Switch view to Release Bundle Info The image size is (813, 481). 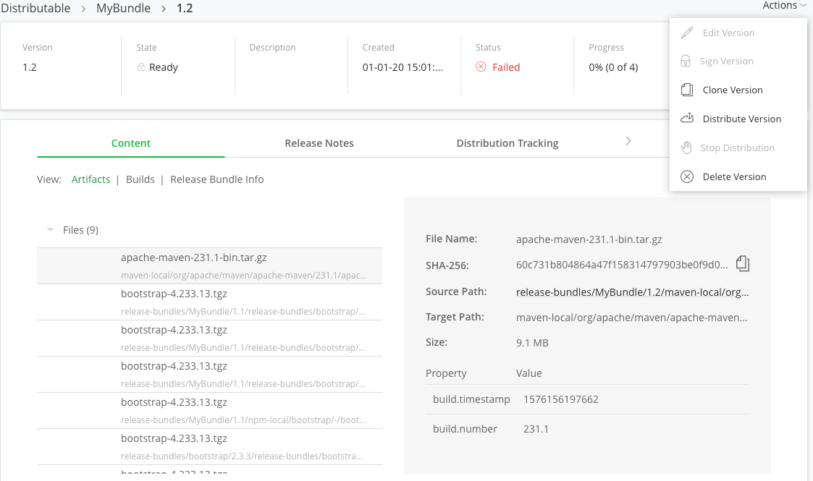[216, 179]
